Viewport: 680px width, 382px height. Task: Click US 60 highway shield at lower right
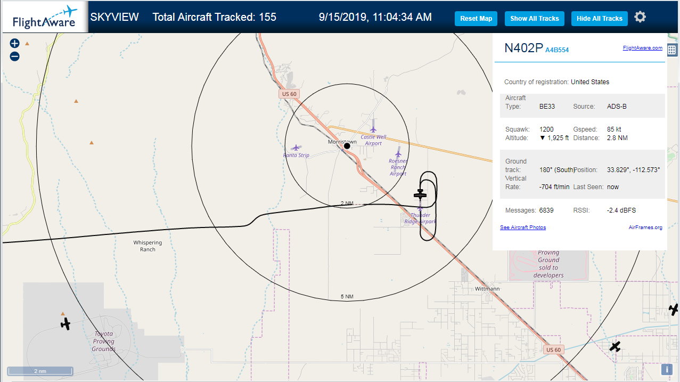coord(554,350)
